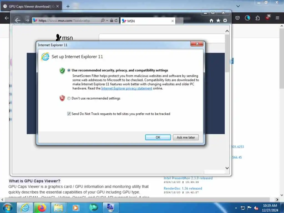
Task: Select the MSN tab in Internet Explorer
Action: point(148,21)
